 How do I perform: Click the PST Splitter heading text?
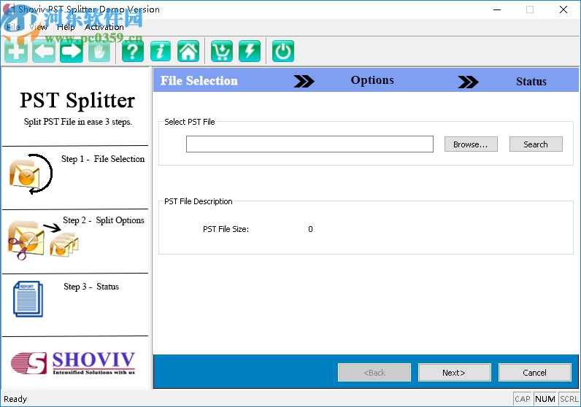tap(77, 101)
